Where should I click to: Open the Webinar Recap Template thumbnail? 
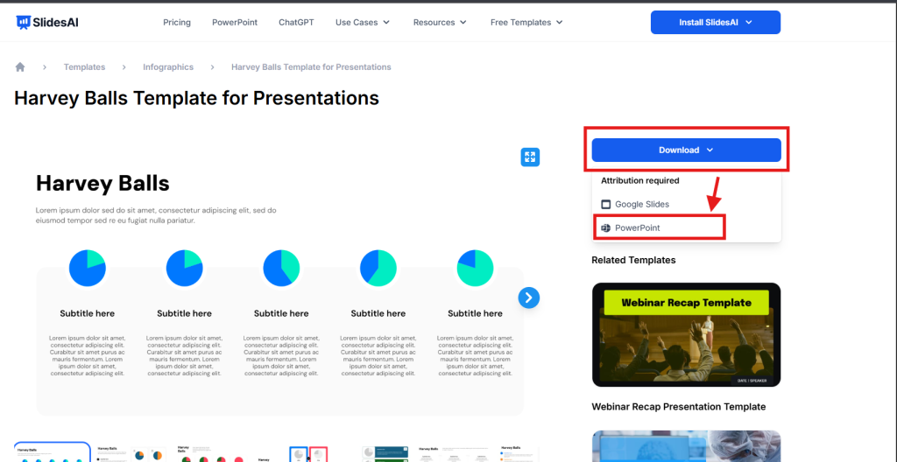[686, 334]
